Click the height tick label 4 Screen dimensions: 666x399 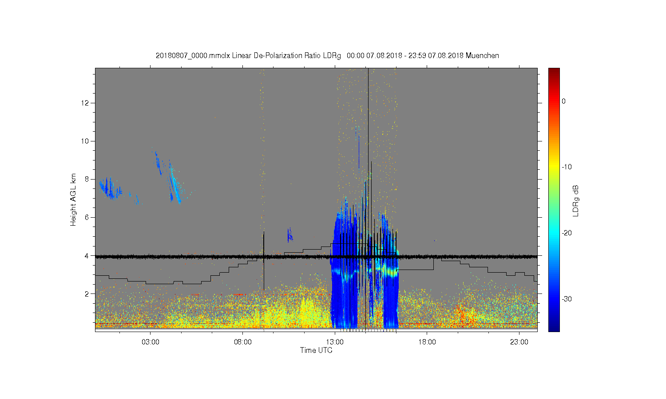click(87, 255)
